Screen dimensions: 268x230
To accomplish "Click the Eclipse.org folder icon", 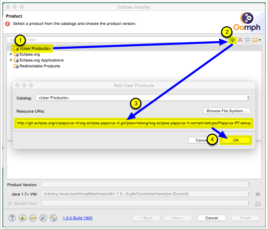I will point(16,55).
